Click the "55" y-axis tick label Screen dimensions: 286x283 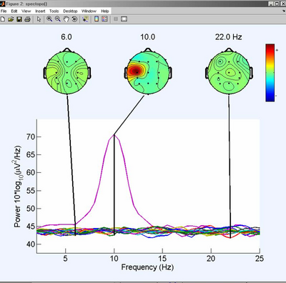click(x=30, y=191)
